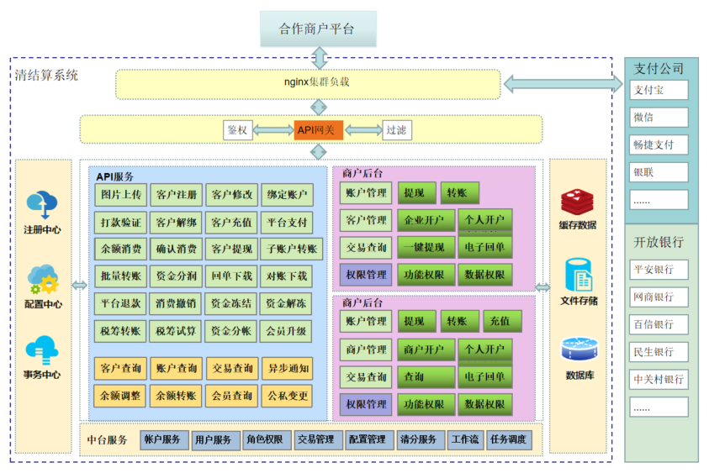Click the blue database disk icon

(578, 349)
